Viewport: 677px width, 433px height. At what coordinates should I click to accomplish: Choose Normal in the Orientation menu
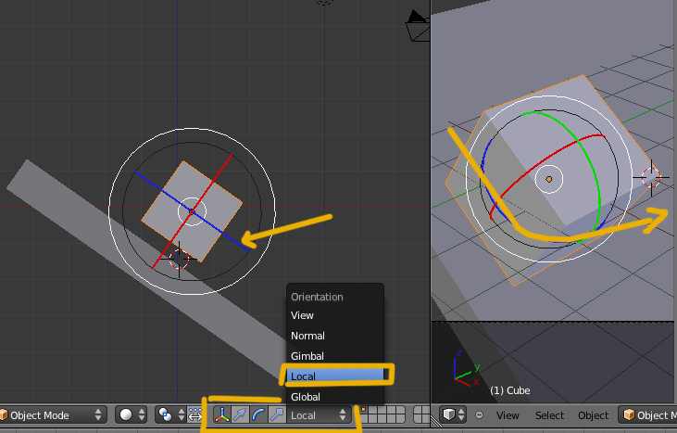[335, 336]
